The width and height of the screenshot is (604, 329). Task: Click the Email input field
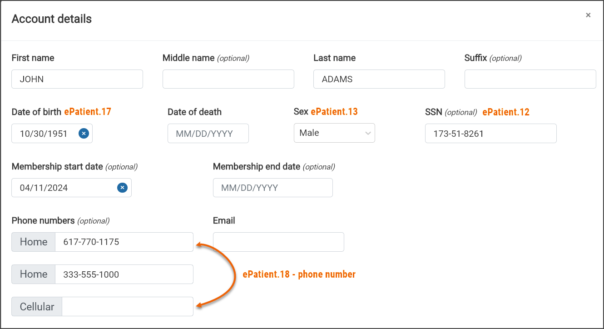click(x=278, y=242)
